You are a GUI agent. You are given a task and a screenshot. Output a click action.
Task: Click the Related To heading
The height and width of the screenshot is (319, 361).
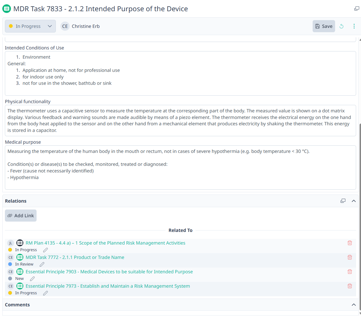coord(180,230)
